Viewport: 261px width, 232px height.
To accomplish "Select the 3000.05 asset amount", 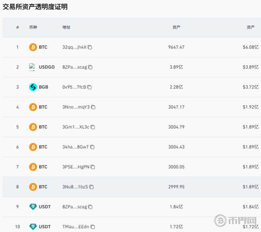I will tap(176, 167).
